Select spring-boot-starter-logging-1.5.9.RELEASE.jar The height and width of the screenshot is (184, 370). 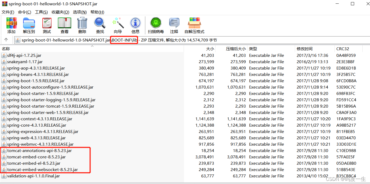coord(51,100)
